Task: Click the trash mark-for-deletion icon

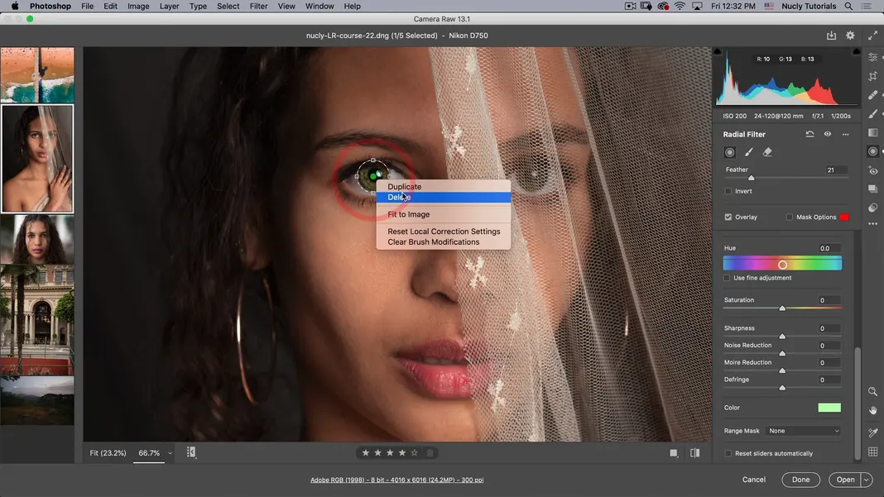Action: point(430,452)
